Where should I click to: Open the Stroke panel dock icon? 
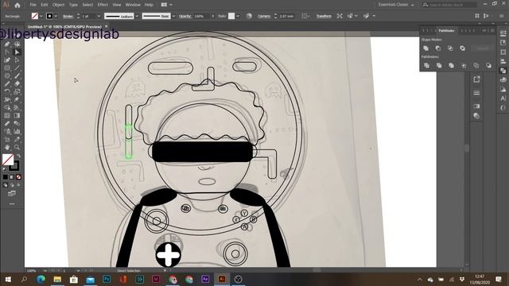[476, 93]
